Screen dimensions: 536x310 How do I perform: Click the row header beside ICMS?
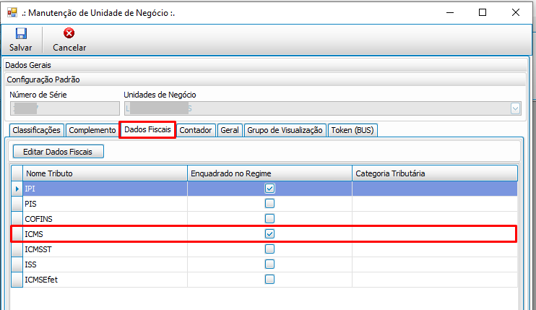coord(17,234)
